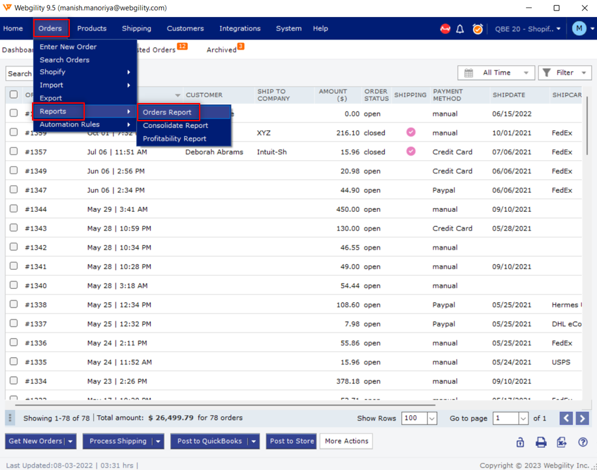Open the notifications bell
Image resolution: width=597 pixels, height=470 pixels.
460,29
